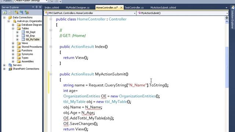Collapse the makvin-pc connection node
Image resolution: width=235 pixels, height=132 pixels.
coord(9,21)
